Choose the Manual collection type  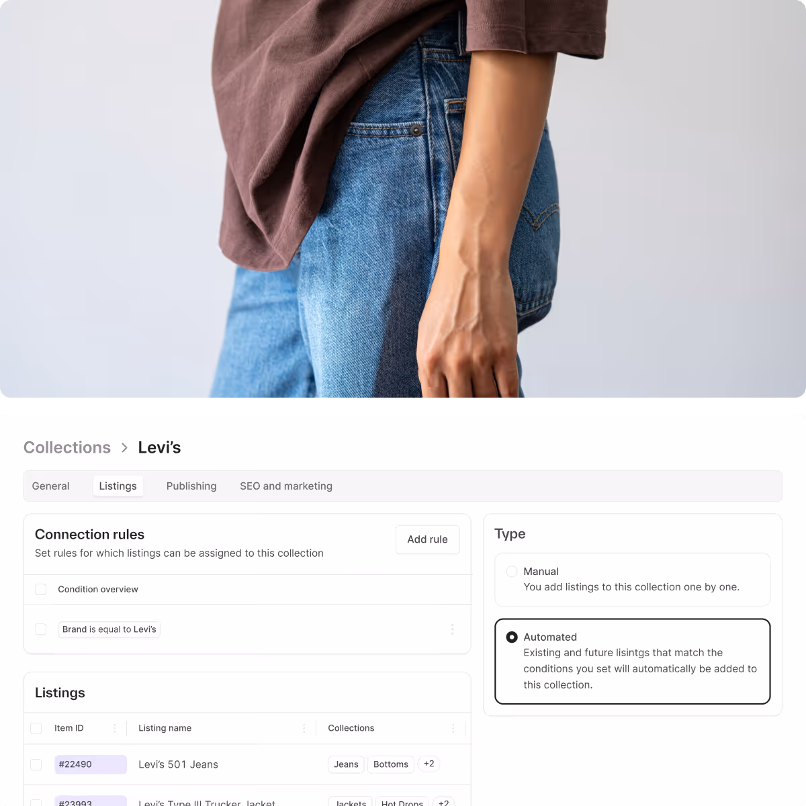pyautogui.click(x=512, y=572)
